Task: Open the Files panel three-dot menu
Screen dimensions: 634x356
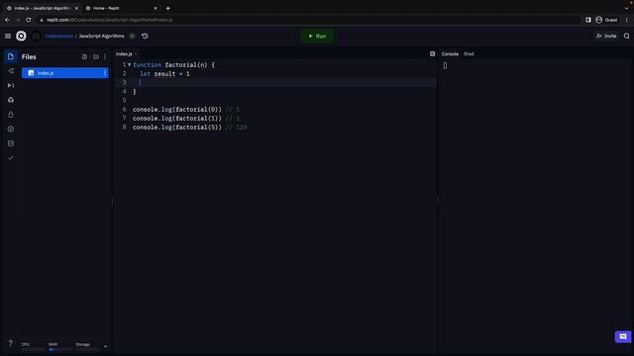Action: pos(105,57)
